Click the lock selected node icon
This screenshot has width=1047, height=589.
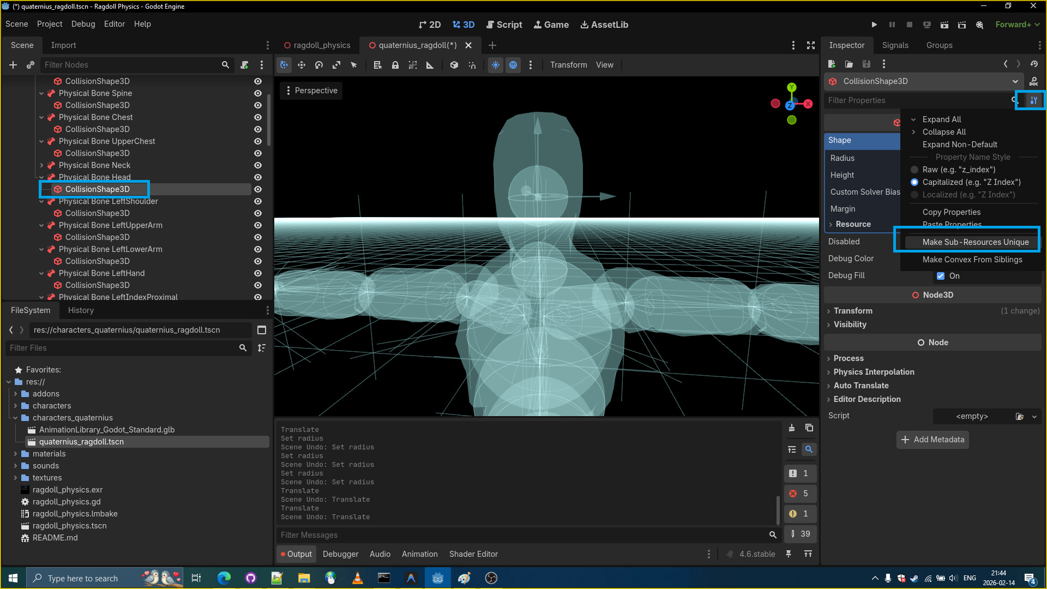click(395, 65)
